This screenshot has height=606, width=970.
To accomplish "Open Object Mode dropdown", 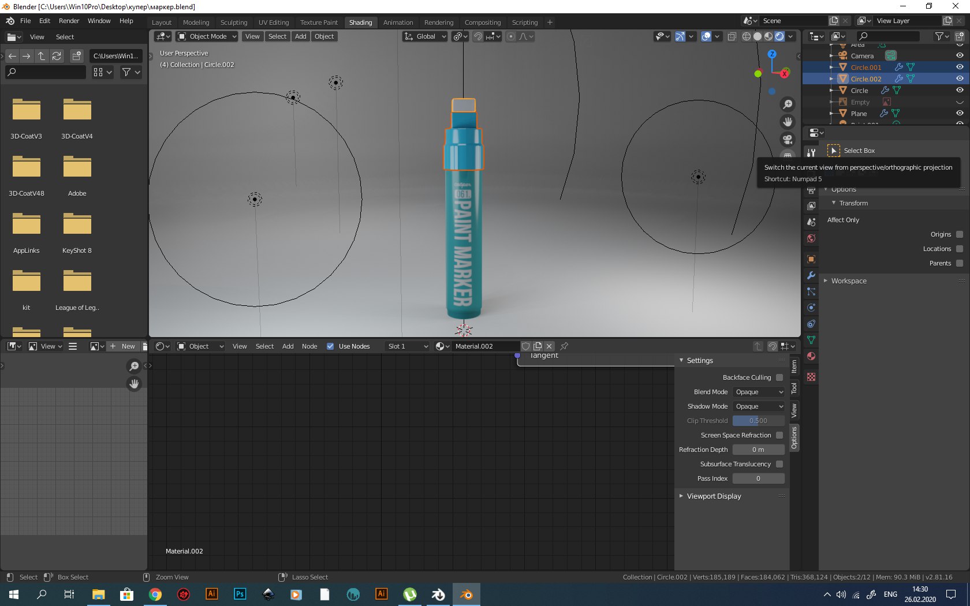I will coord(207,36).
